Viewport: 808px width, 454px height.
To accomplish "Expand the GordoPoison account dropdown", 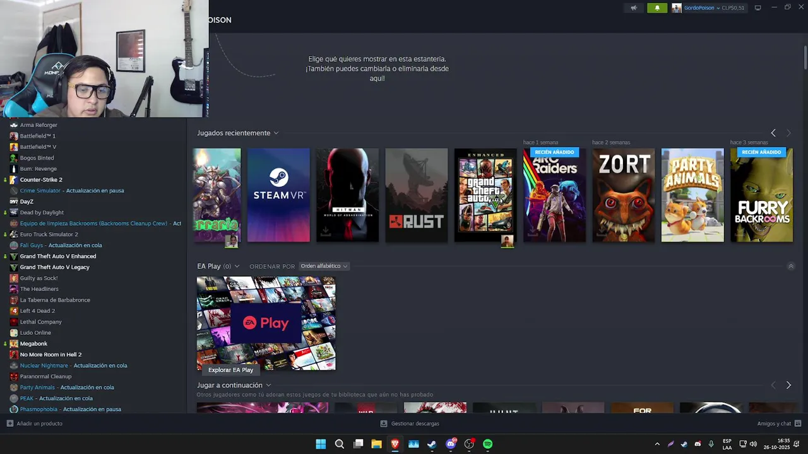I will (718, 8).
